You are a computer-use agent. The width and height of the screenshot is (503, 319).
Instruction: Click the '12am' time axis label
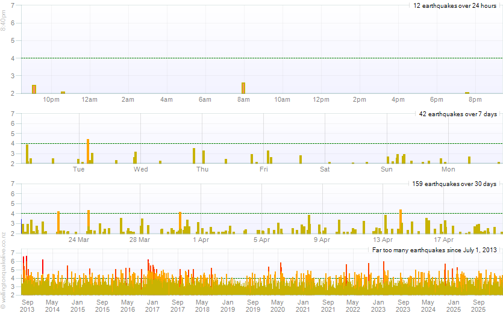pyautogui.click(x=89, y=99)
